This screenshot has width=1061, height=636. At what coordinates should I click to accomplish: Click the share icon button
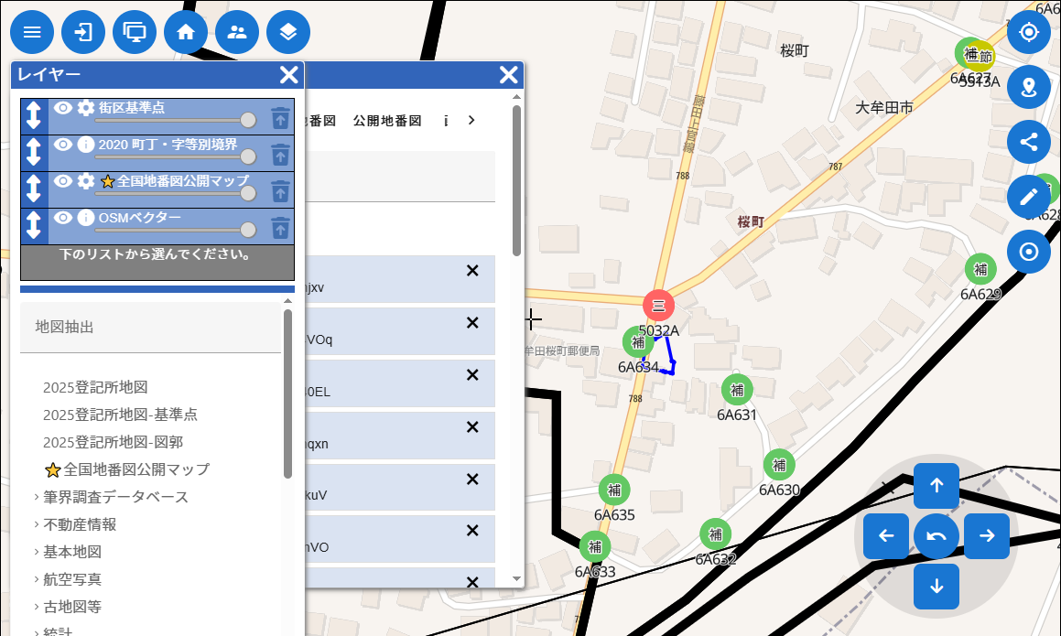(1029, 142)
